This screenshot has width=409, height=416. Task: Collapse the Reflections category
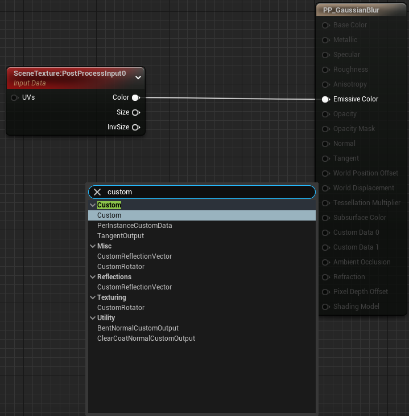pyautogui.click(x=93, y=277)
